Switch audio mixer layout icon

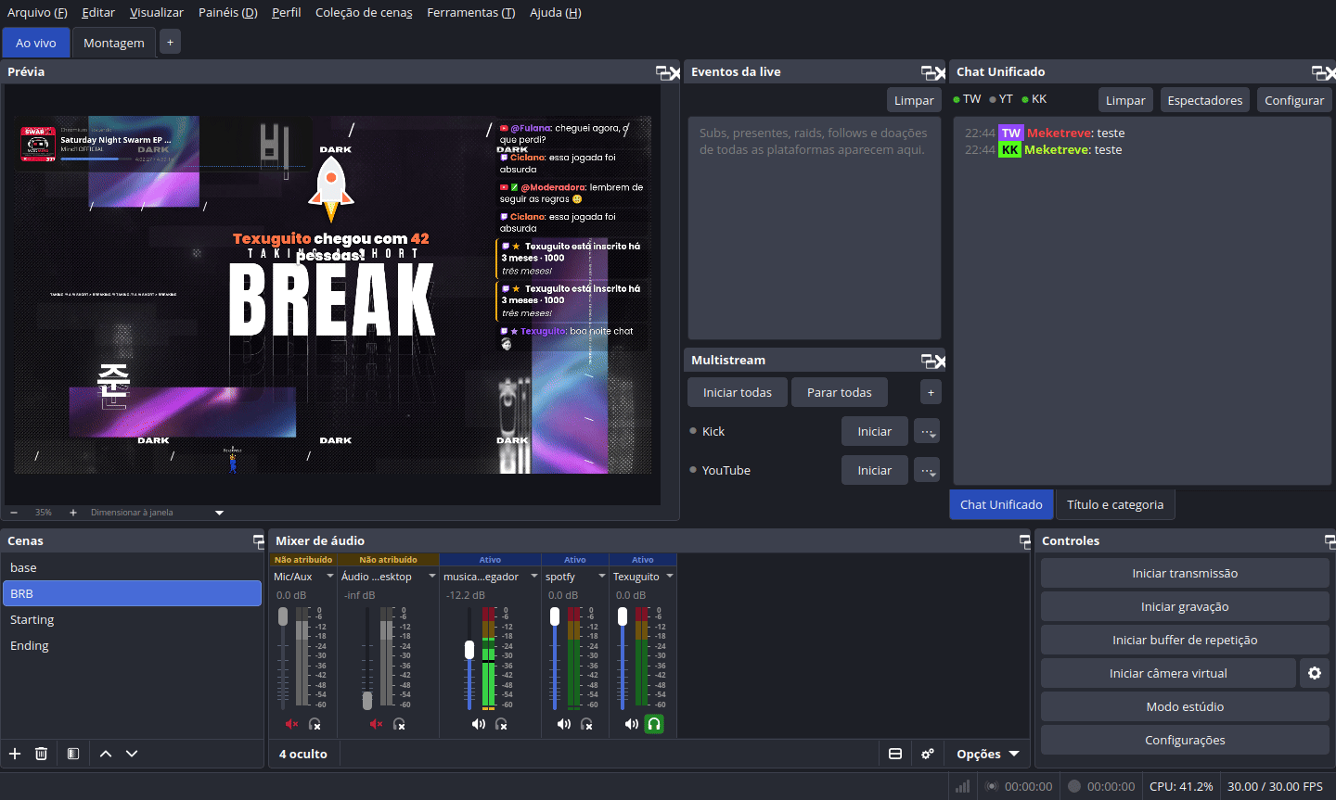895,754
